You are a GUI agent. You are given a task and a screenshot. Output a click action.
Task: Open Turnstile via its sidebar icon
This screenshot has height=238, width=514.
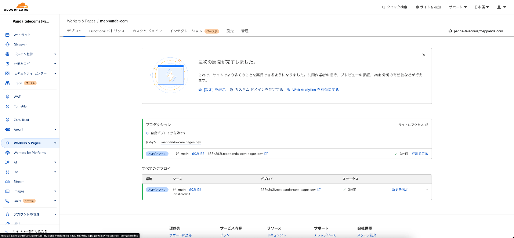[7, 106]
